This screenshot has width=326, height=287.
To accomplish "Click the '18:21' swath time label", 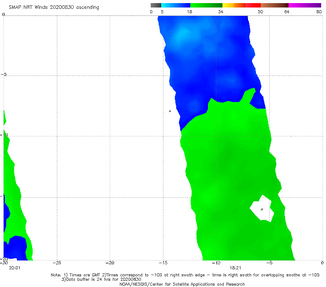I will [235, 268].
